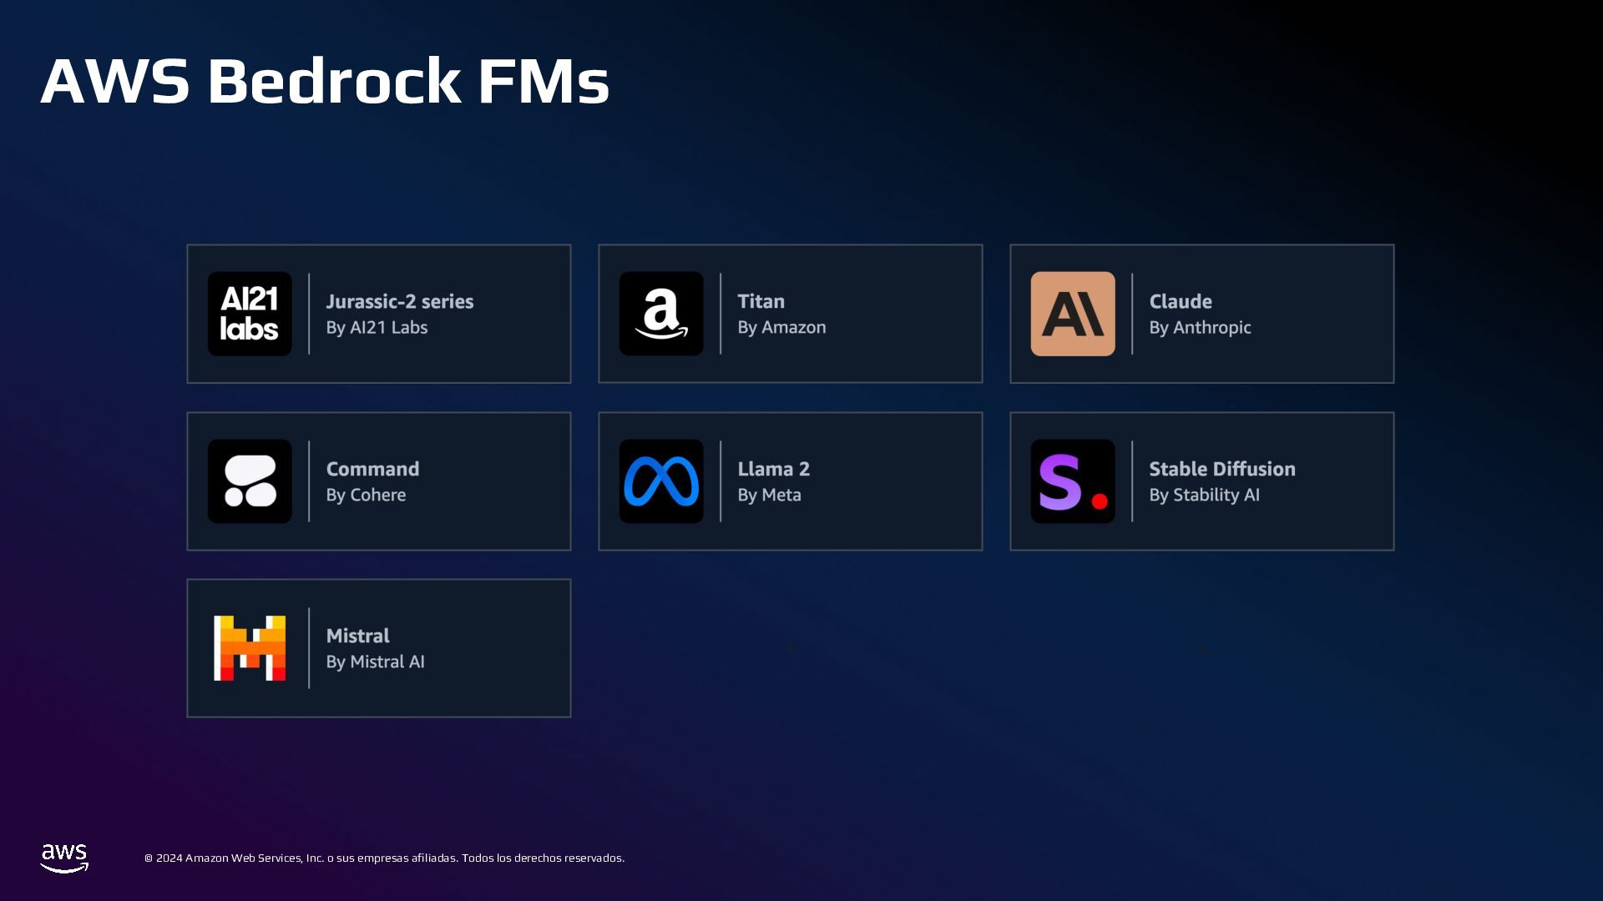The image size is (1603, 901).
Task: Click the Anthropic logo icon
Action: point(1073,314)
